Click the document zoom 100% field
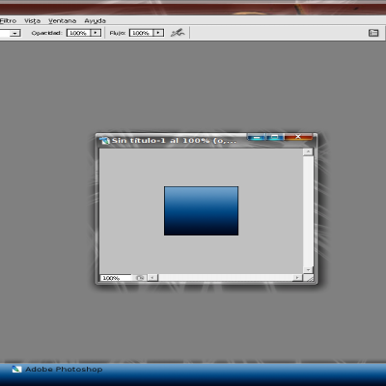 click(x=116, y=278)
